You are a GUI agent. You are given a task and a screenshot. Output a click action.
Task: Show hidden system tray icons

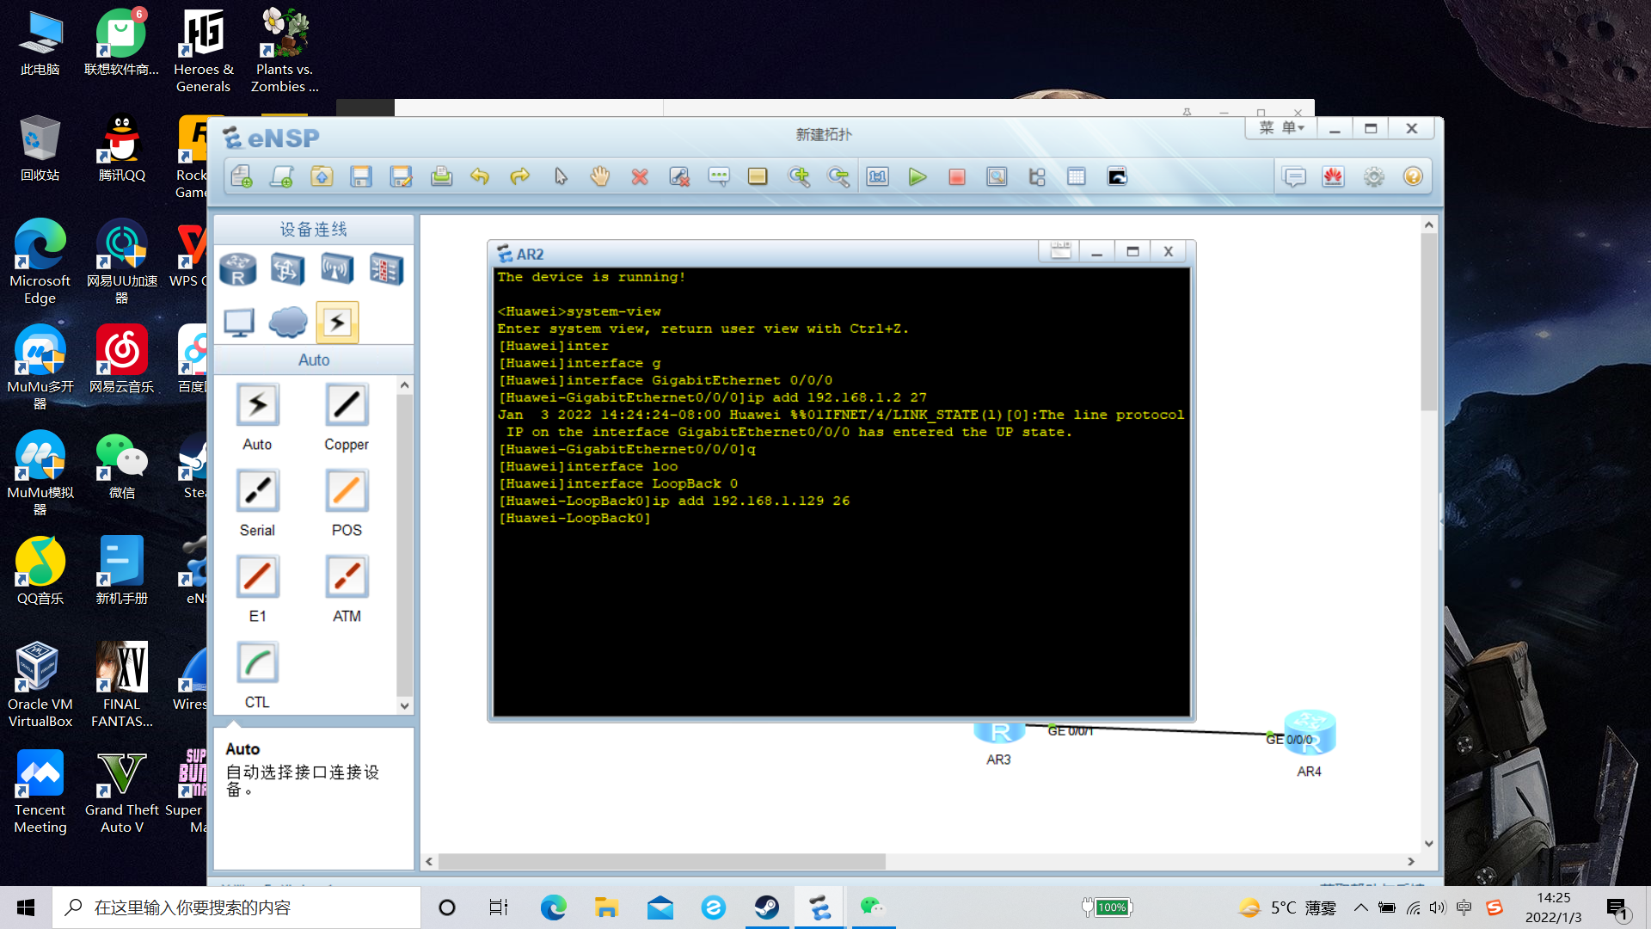click(1360, 907)
